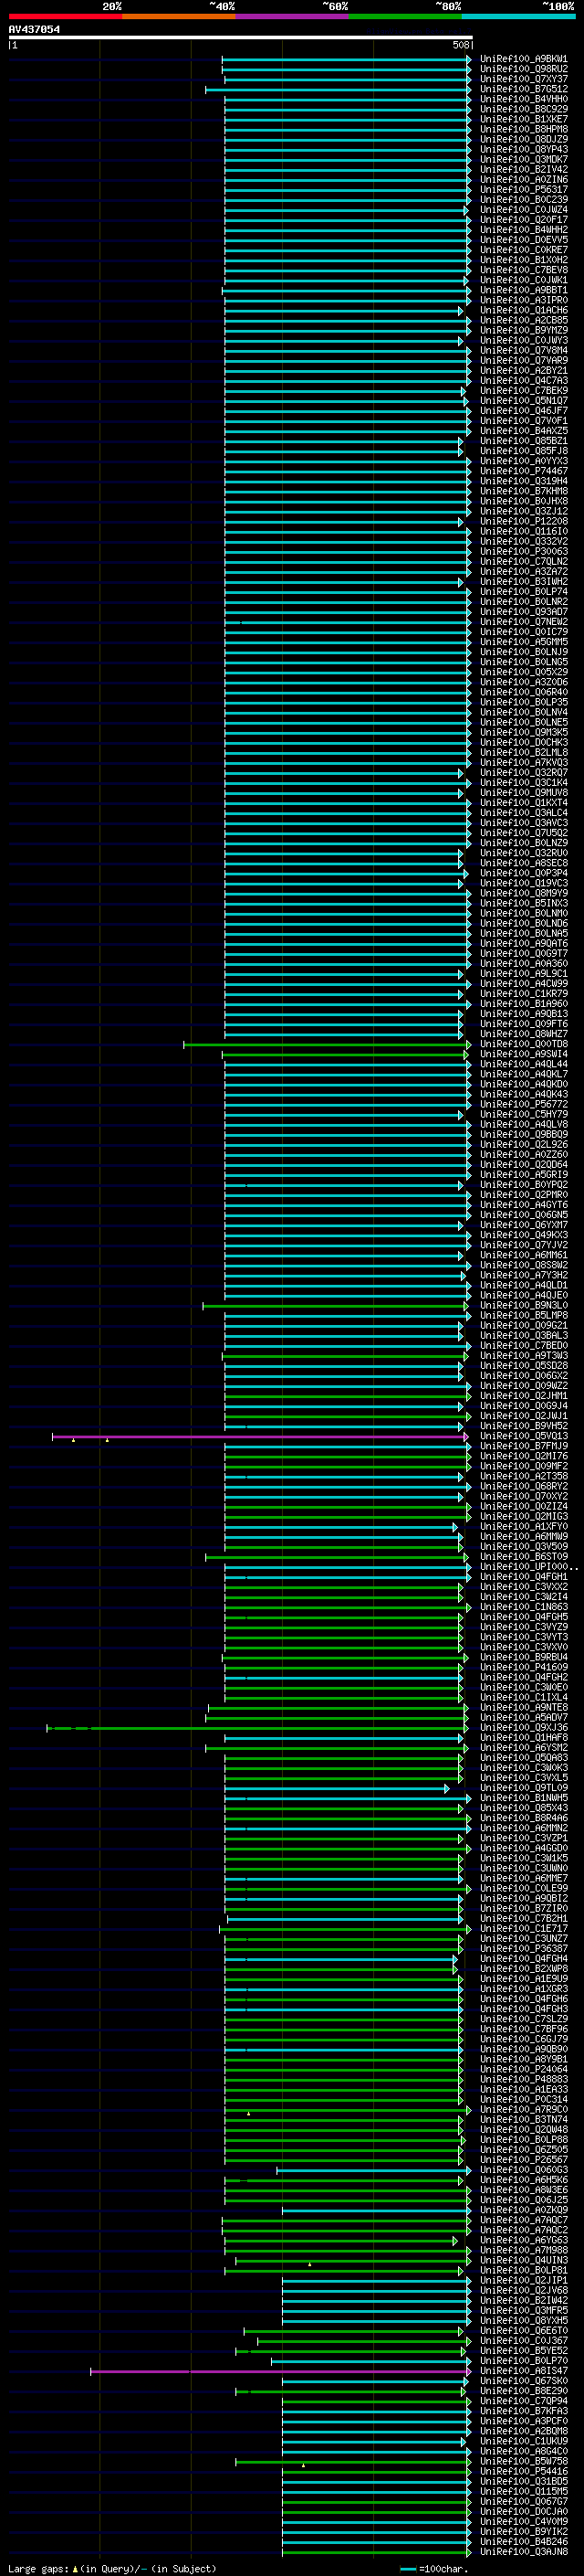Select the UniRef100_A2BY21 label
The image size is (584, 2576).
pos(523,371)
